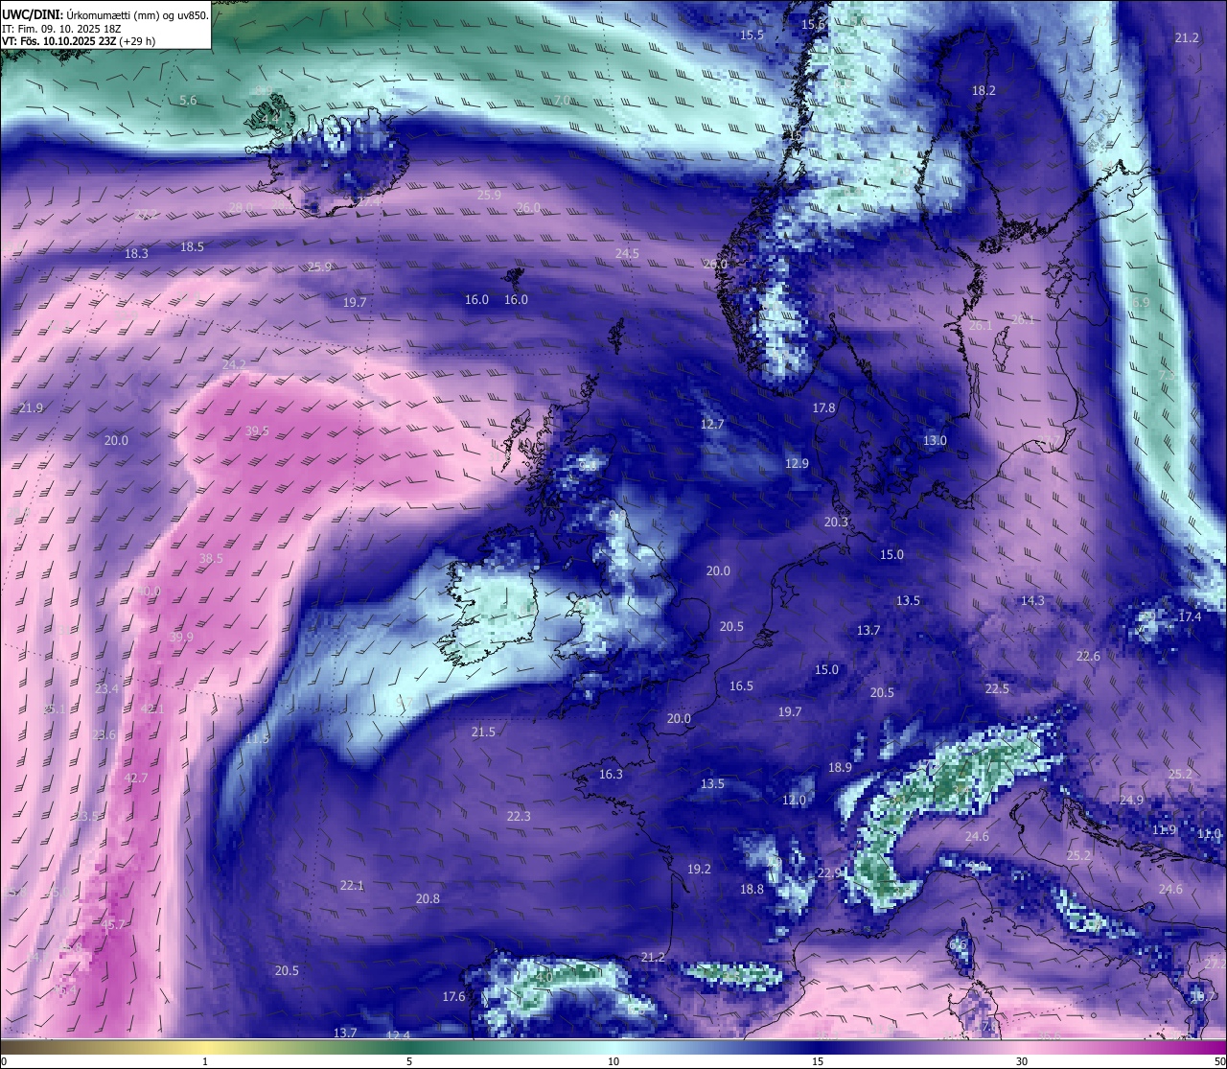
Task: Select the 22.5 map value
Action: (997, 689)
